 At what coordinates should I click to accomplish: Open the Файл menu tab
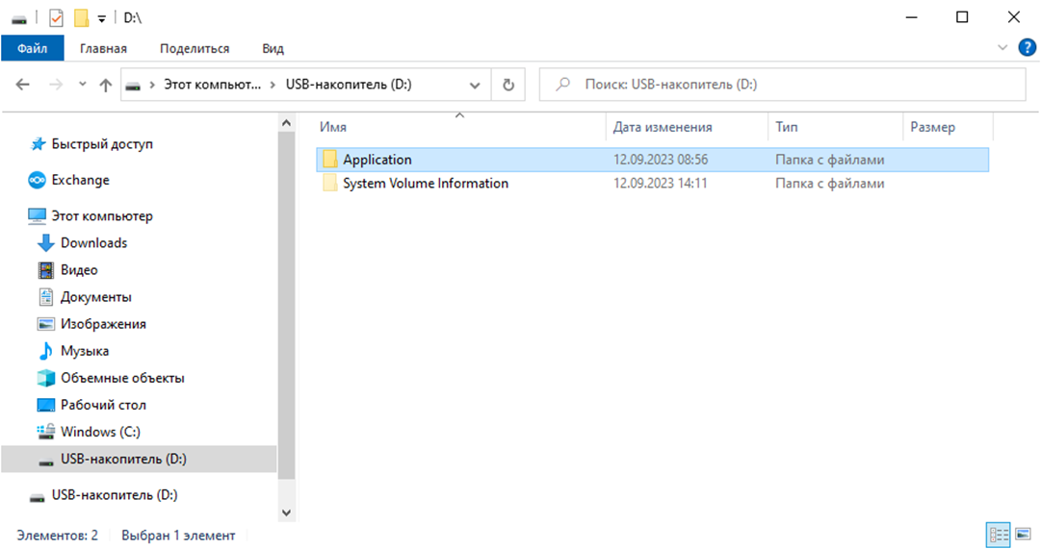tap(32, 48)
